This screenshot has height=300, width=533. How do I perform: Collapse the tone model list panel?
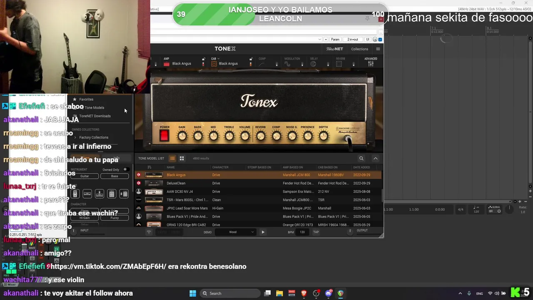(x=376, y=158)
